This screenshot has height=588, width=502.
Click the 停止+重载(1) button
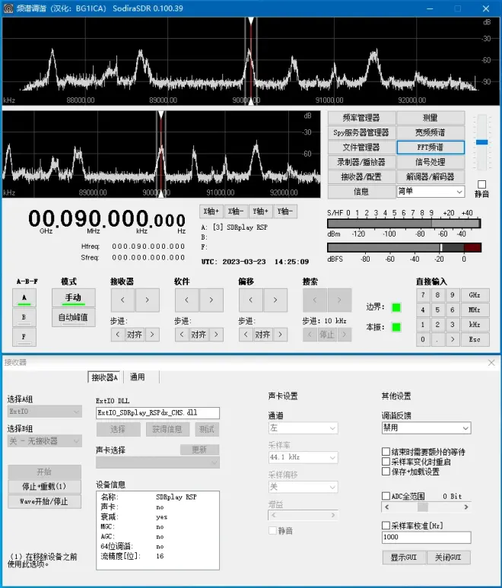click(43, 486)
